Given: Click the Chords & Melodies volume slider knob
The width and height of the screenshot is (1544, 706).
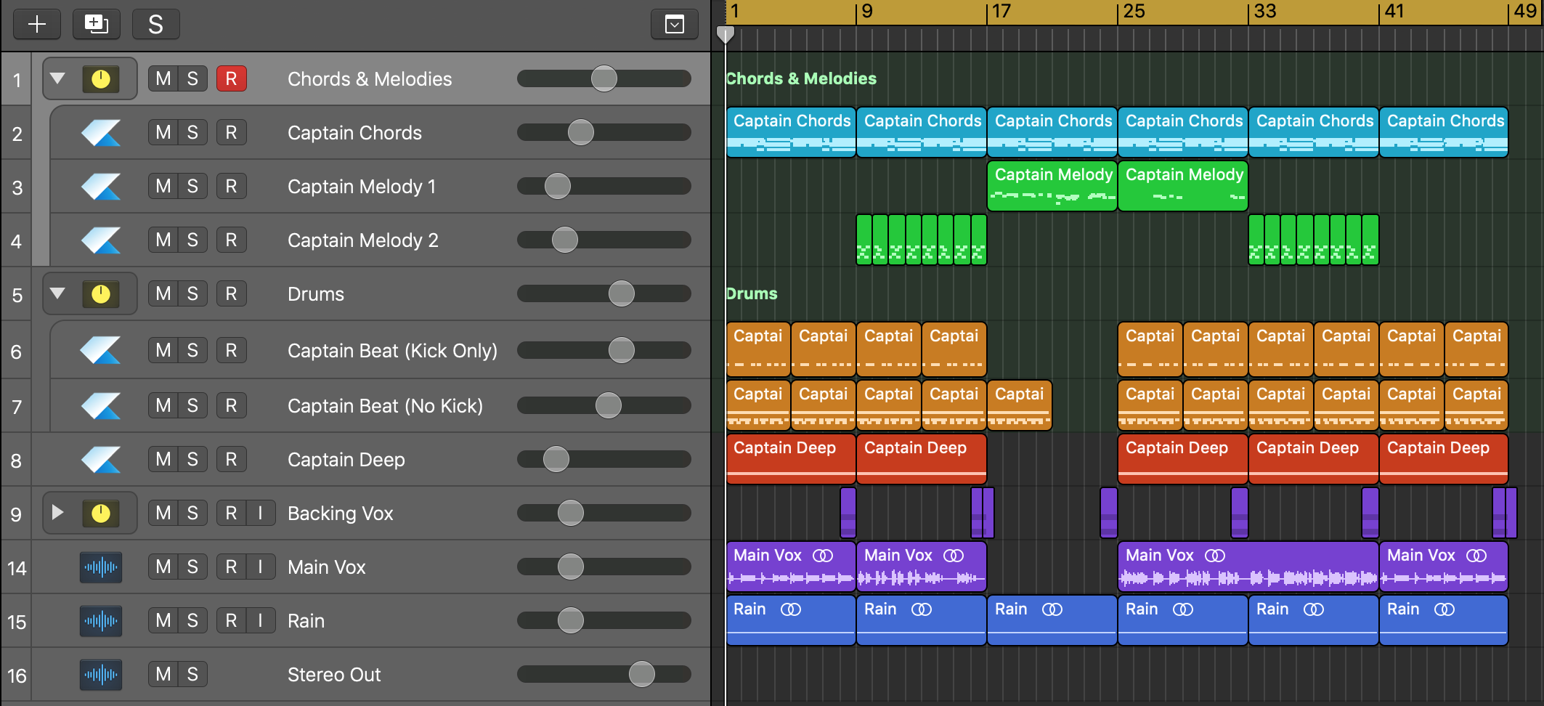Looking at the screenshot, I should coord(604,78).
